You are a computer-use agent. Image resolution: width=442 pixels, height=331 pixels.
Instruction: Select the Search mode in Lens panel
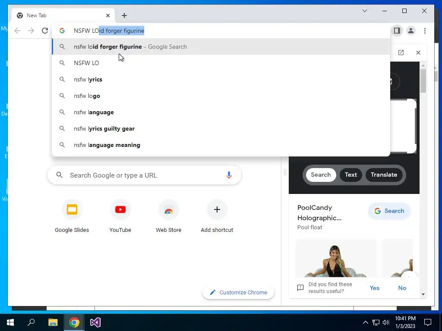(321, 175)
